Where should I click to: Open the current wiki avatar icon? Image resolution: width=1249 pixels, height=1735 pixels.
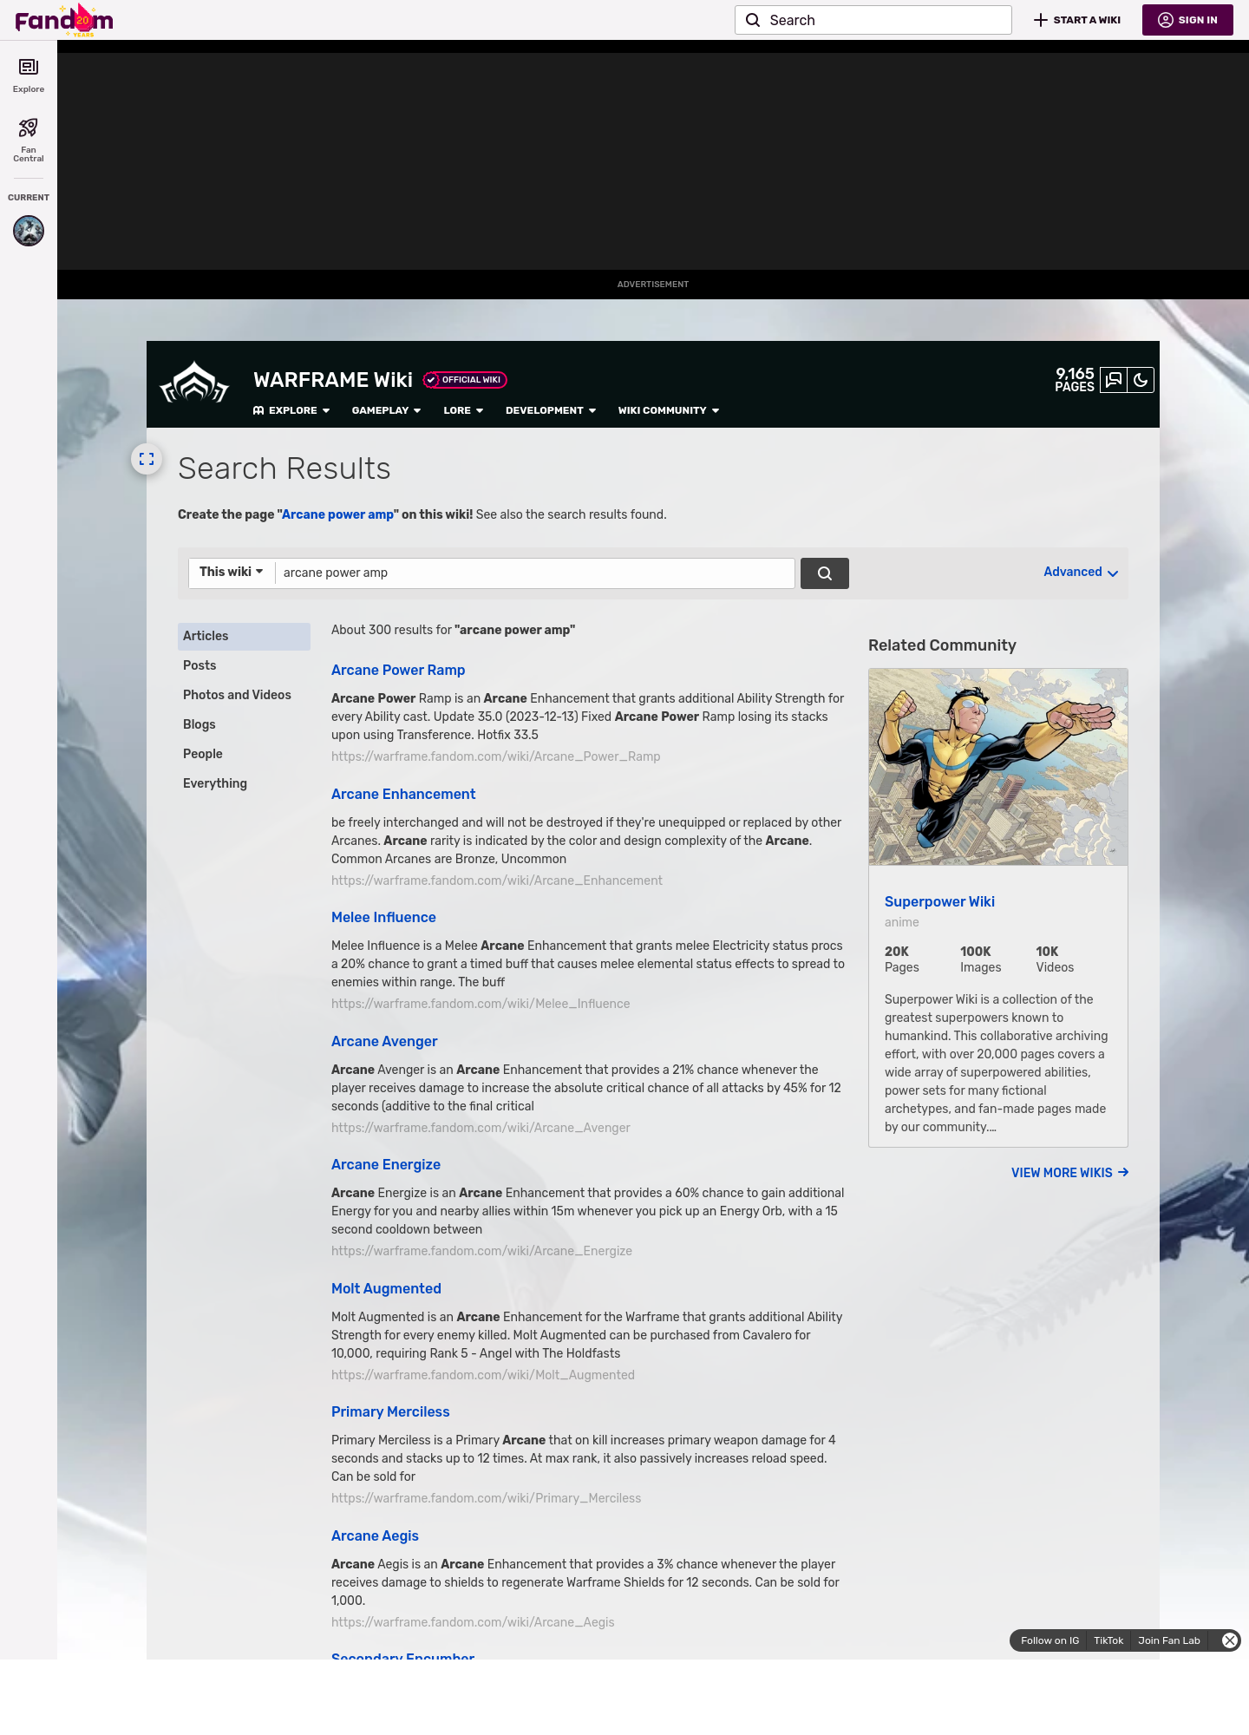[29, 231]
